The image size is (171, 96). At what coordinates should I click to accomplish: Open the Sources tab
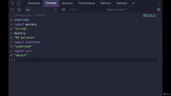(x=67, y=3)
